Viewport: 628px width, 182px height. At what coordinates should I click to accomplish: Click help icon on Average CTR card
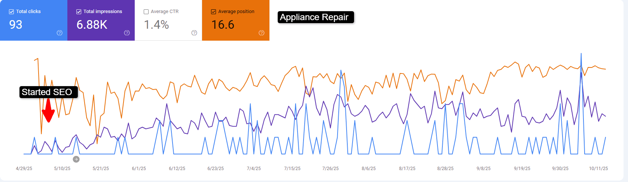[x=194, y=33]
